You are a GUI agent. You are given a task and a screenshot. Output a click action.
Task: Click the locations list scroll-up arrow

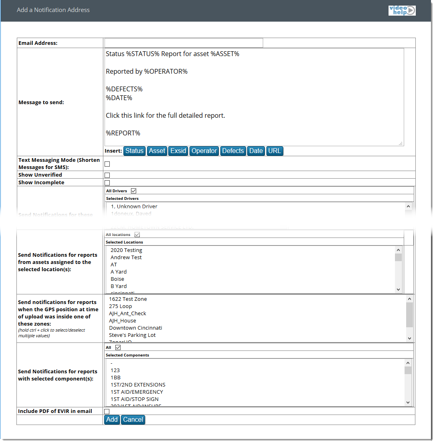point(398,250)
